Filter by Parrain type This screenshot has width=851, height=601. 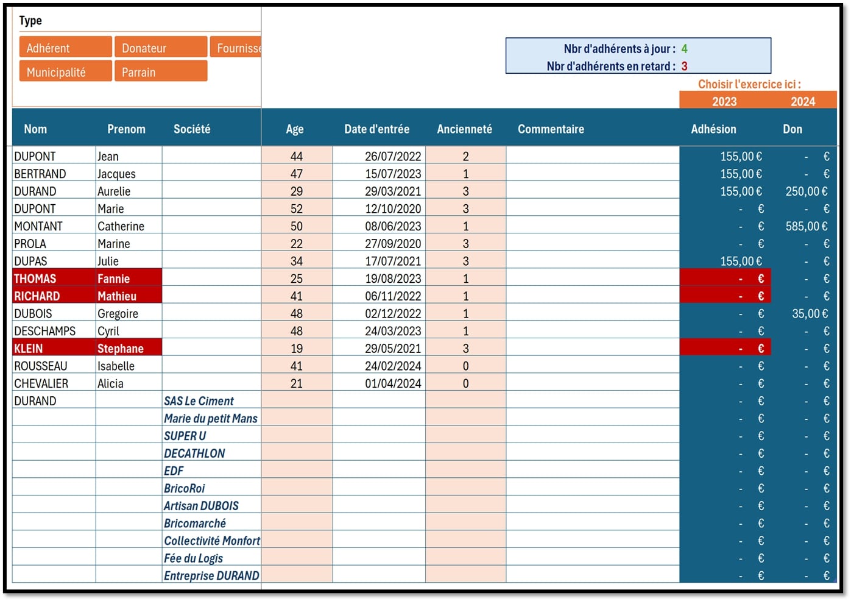point(161,71)
